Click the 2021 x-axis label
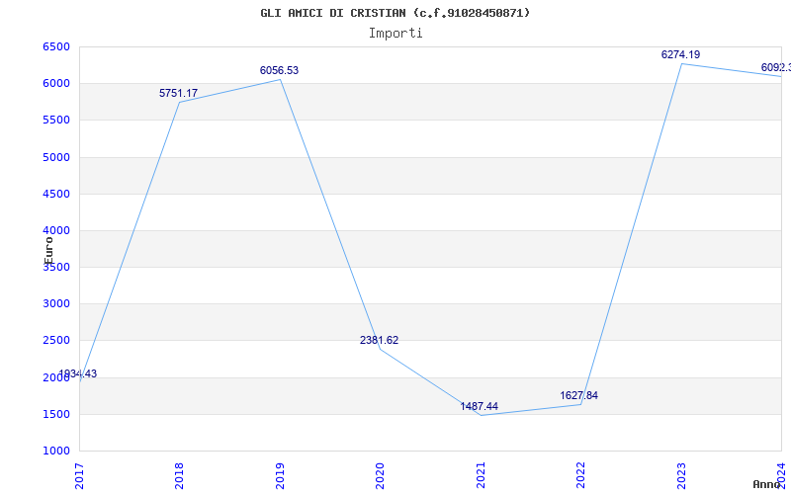Image resolution: width=791 pixels, height=494 pixels. click(x=481, y=476)
